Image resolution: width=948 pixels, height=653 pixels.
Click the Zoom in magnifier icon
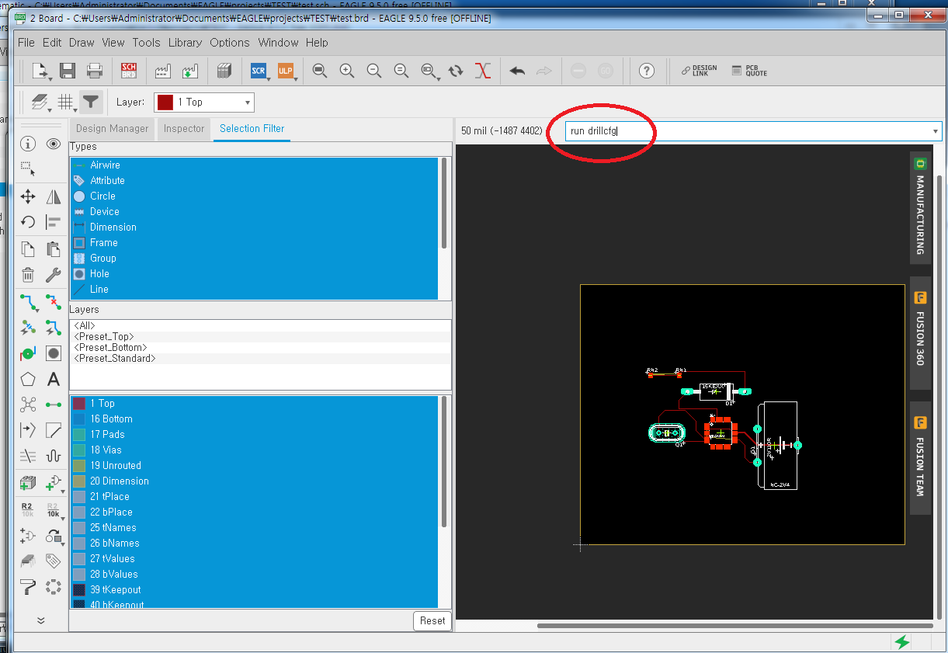[x=347, y=71]
